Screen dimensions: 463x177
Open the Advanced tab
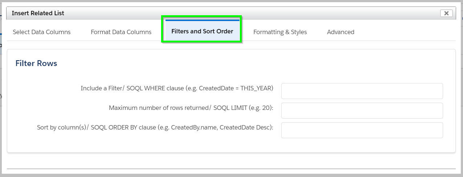coord(341,32)
